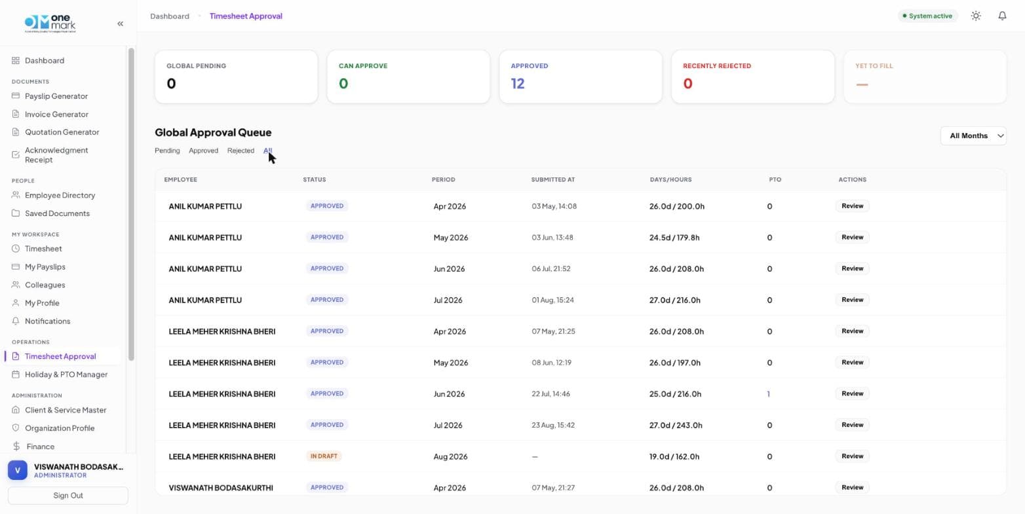Click the Notifications bell icon in sidebar
Image resolution: width=1025 pixels, height=514 pixels.
coord(16,321)
